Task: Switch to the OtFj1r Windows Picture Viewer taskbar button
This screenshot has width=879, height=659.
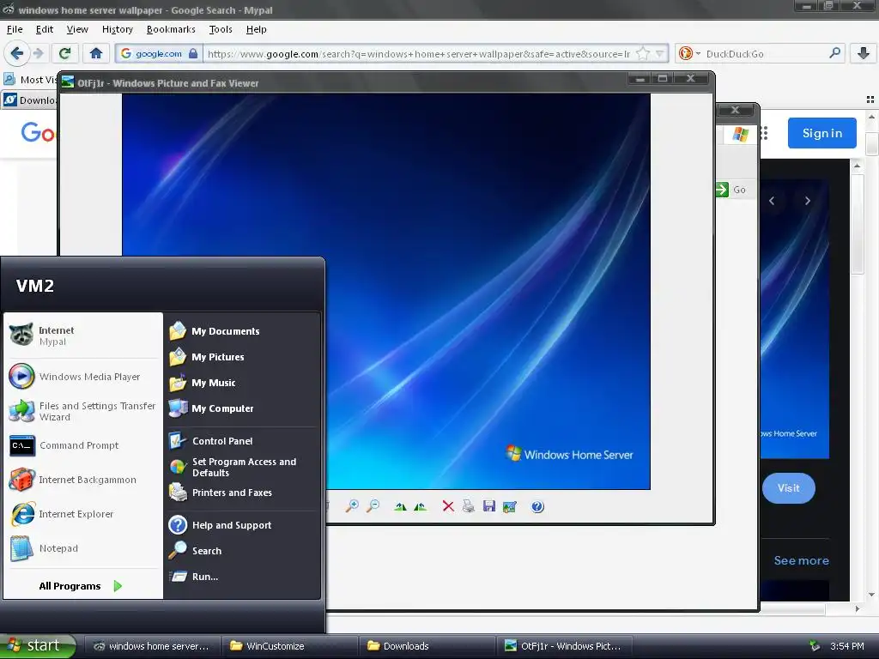Action: (564, 646)
